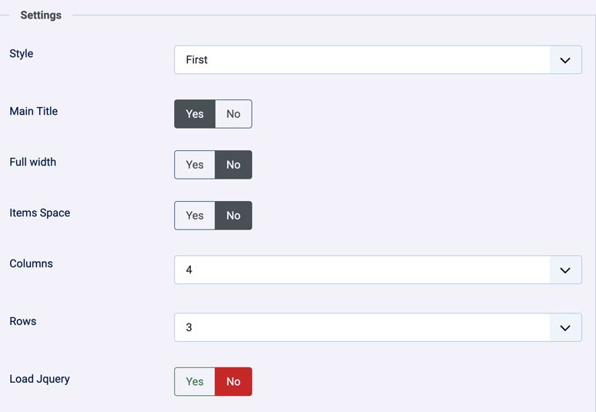Turn on Items Space with Yes
Image resolution: width=596 pixels, height=412 pixels.
coord(195,216)
